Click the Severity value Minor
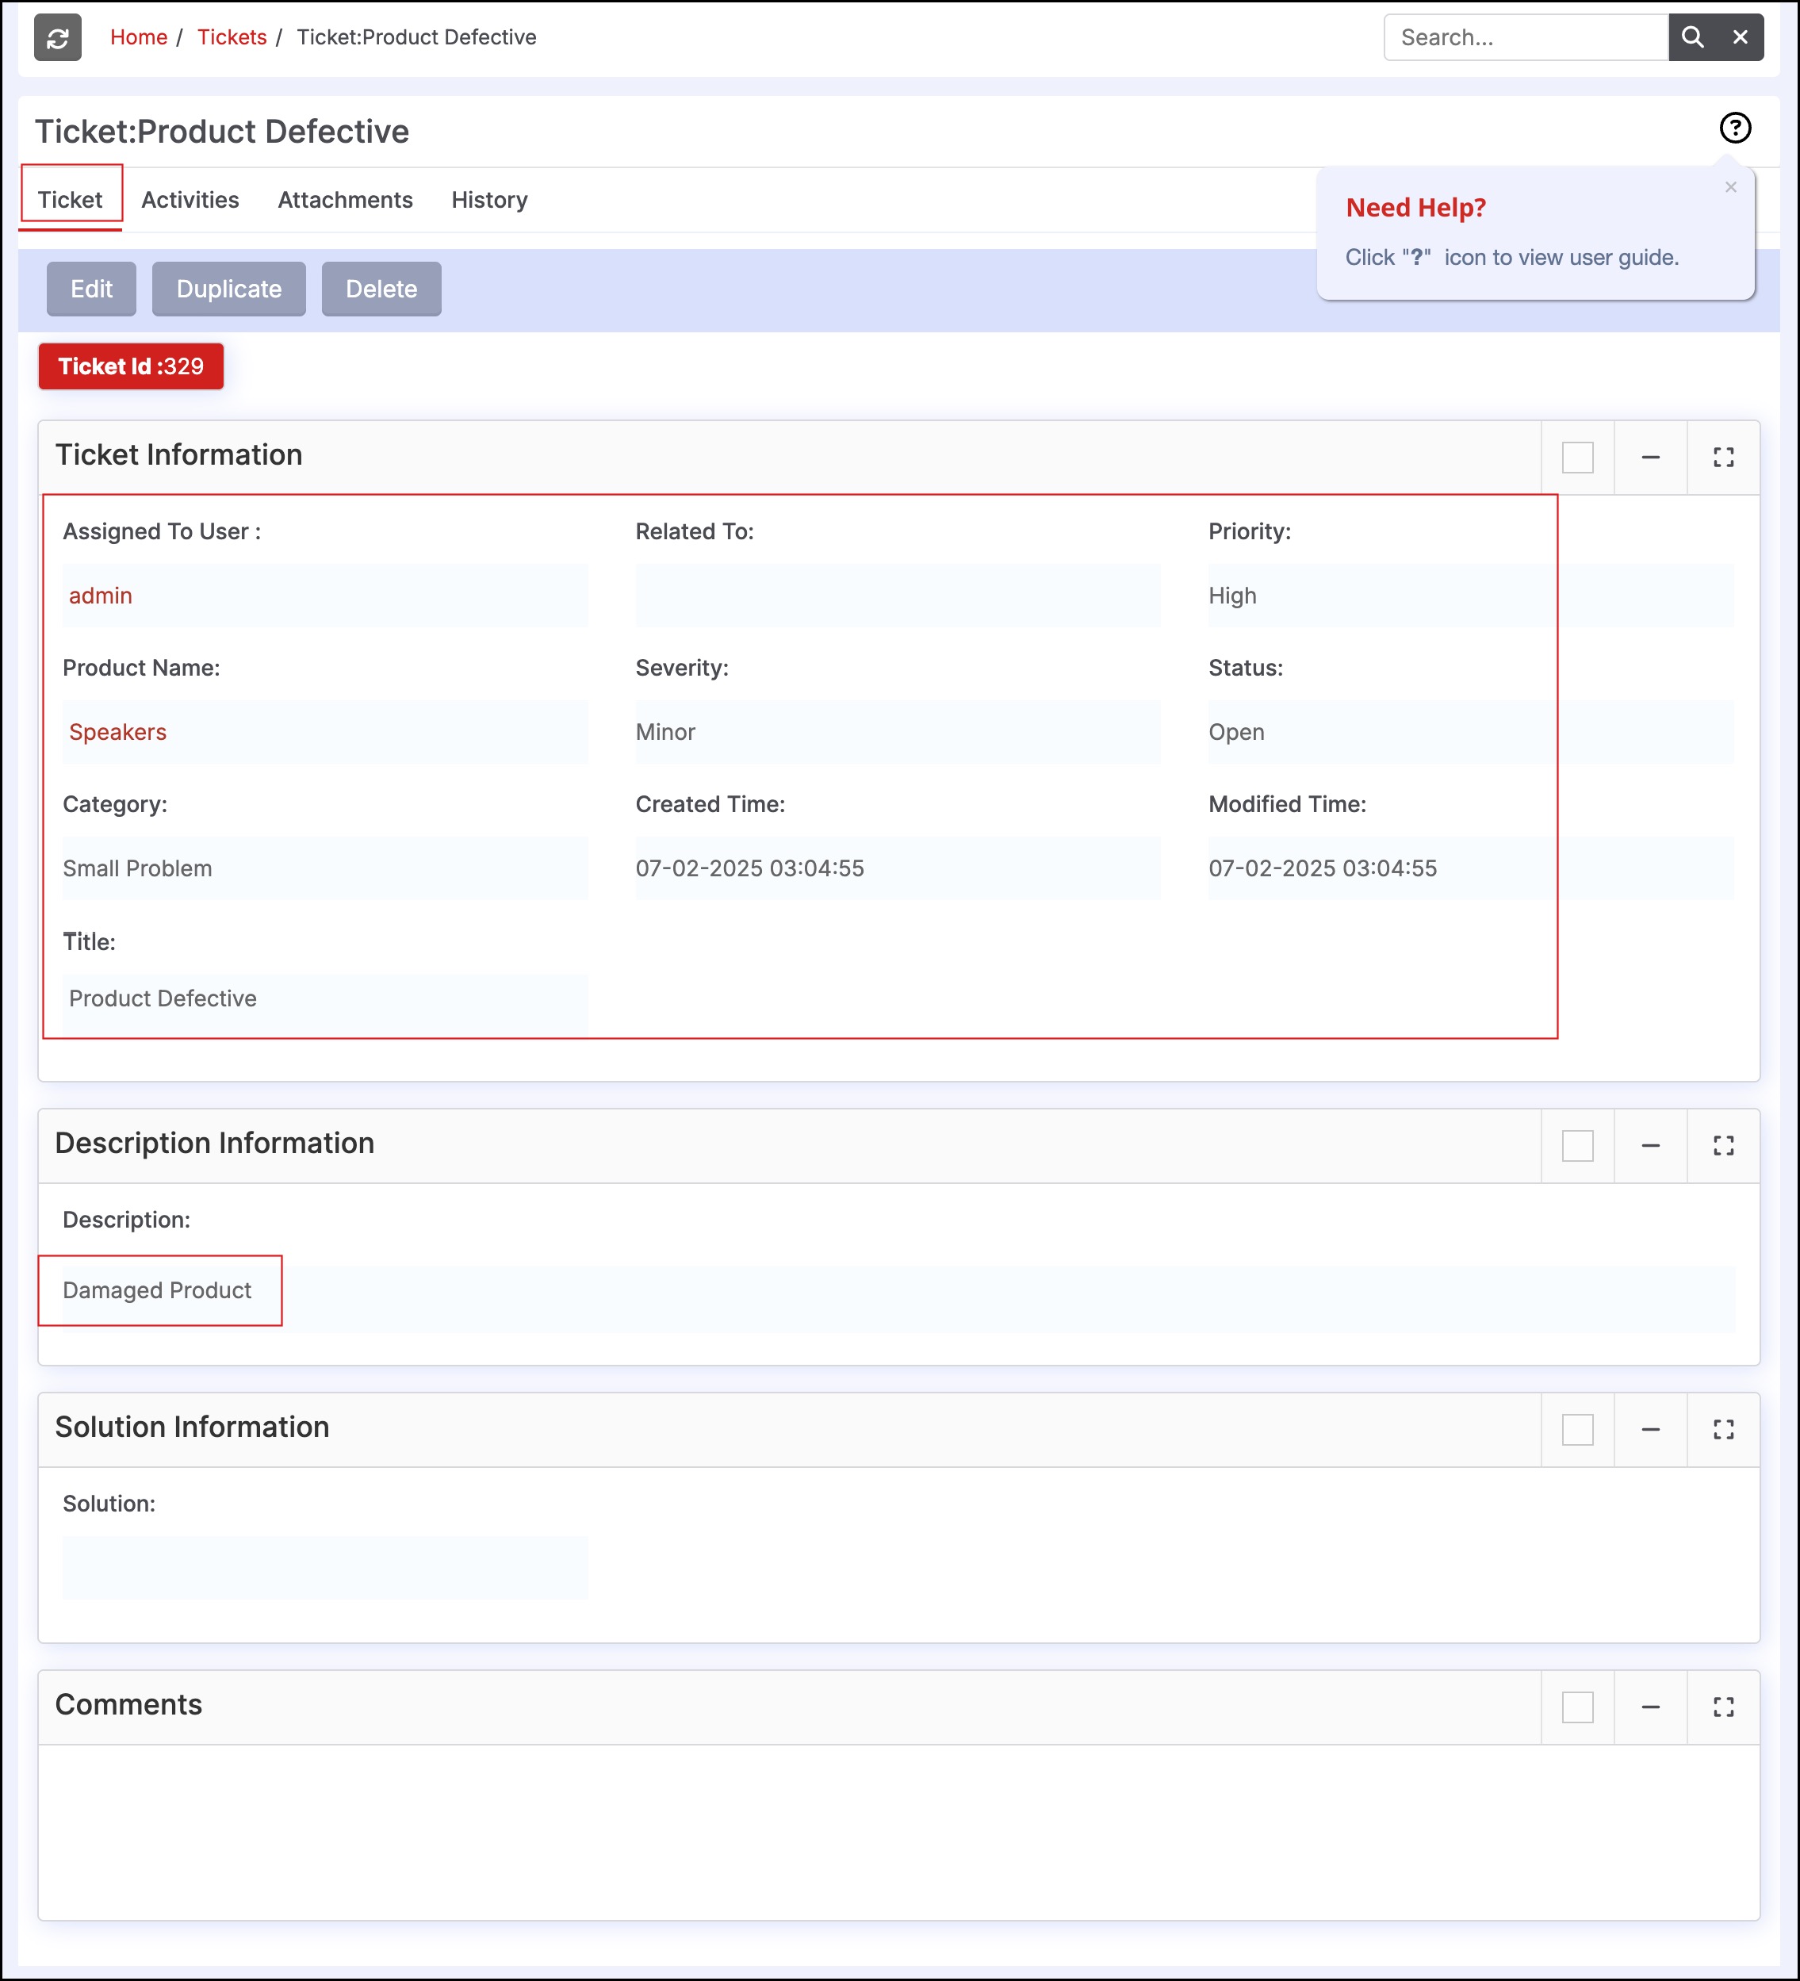Image resolution: width=1800 pixels, height=1981 pixels. tap(665, 732)
